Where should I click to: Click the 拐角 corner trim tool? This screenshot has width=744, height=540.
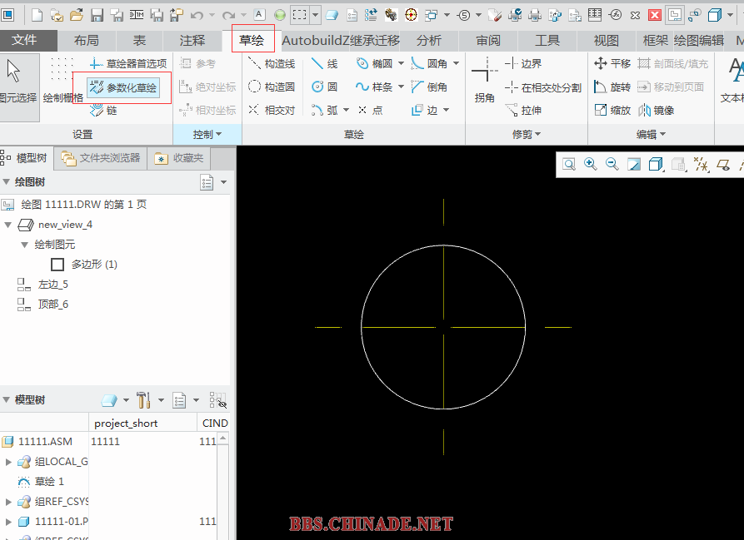[484, 81]
